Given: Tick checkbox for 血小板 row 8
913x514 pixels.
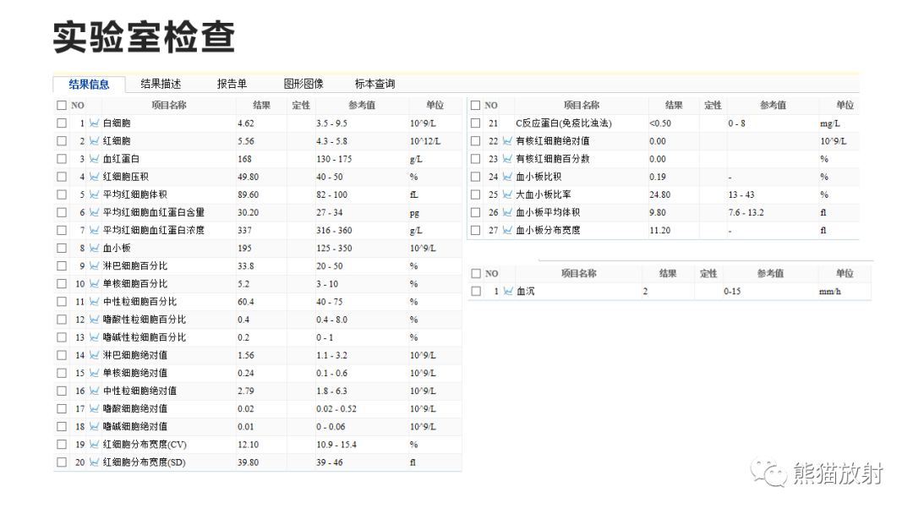Looking at the screenshot, I should point(62,248).
